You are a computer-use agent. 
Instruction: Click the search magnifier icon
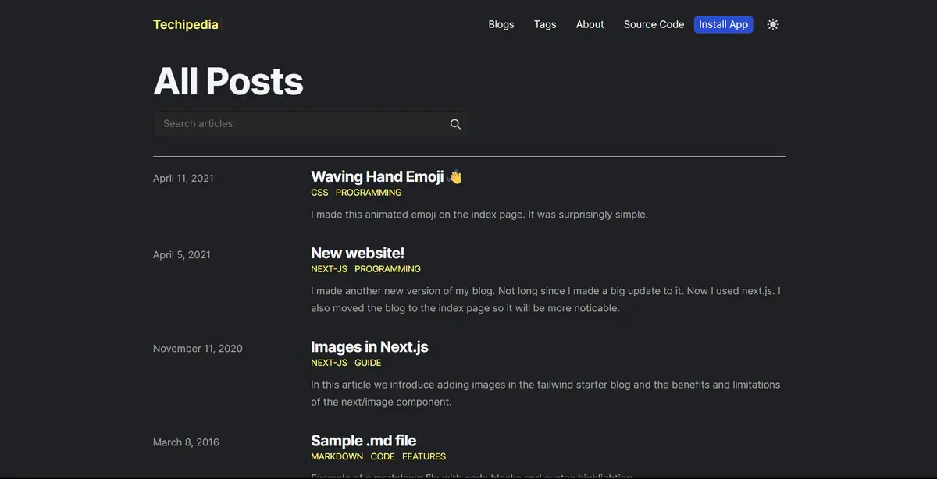(455, 124)
